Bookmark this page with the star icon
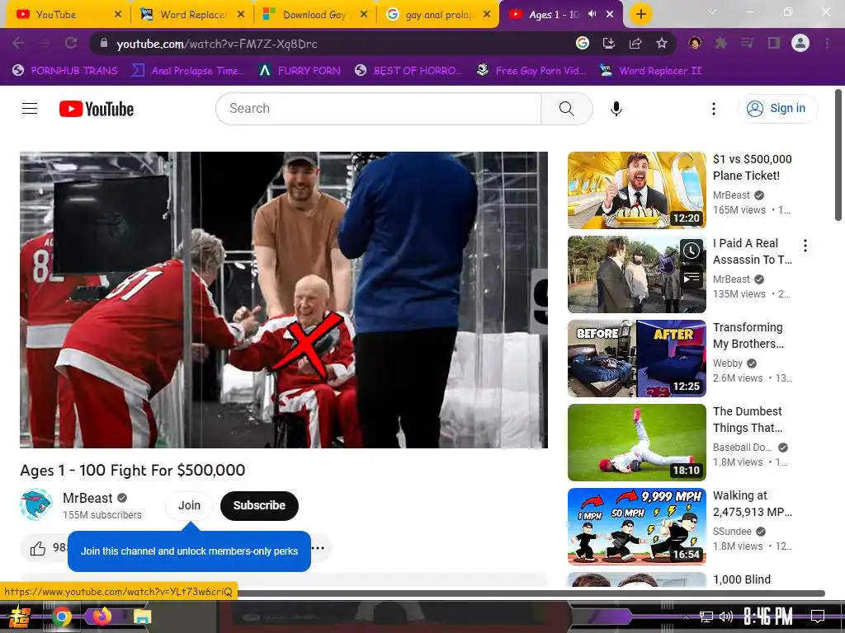 (662, 43)
